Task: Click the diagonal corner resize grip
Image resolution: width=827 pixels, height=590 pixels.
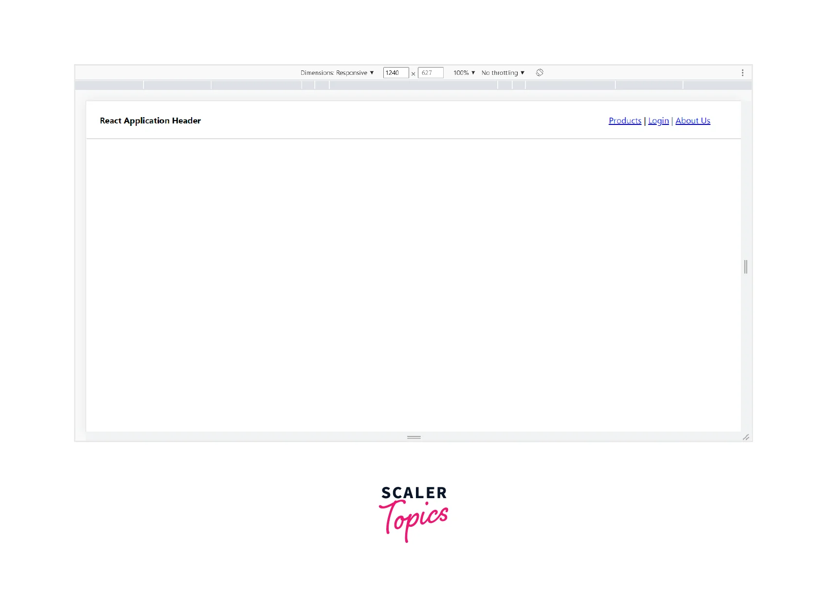Action: point(746,437)
